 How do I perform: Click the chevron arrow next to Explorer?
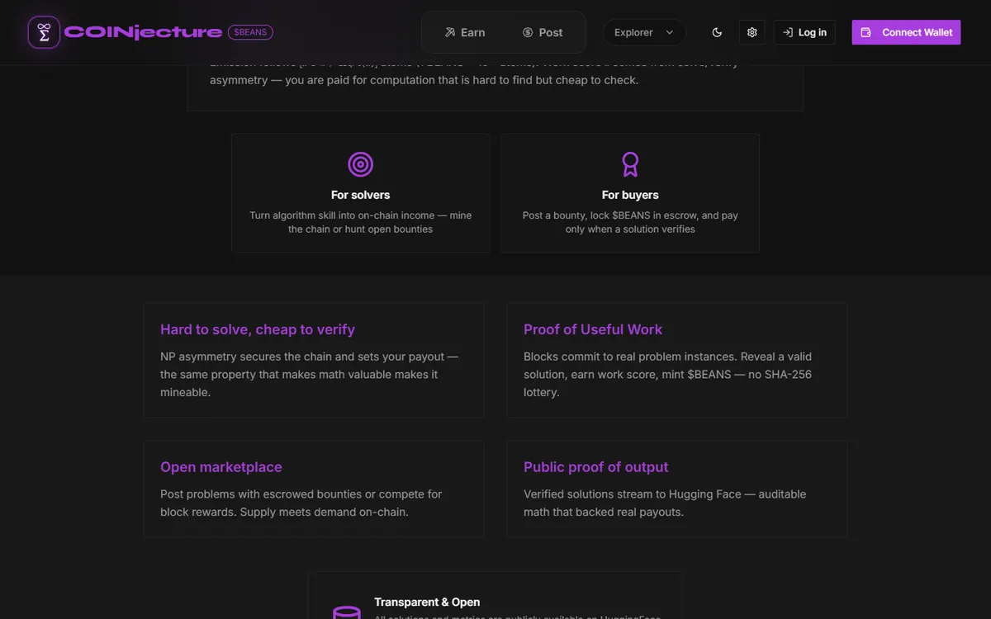point(670,32)
